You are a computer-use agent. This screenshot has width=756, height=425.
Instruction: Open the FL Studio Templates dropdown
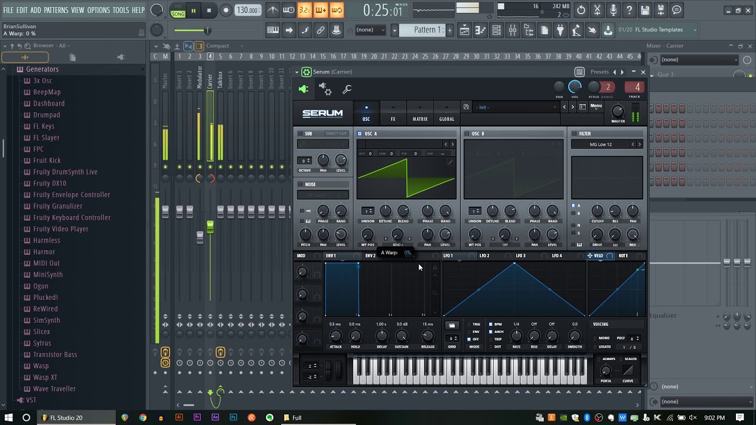[657, 30]
